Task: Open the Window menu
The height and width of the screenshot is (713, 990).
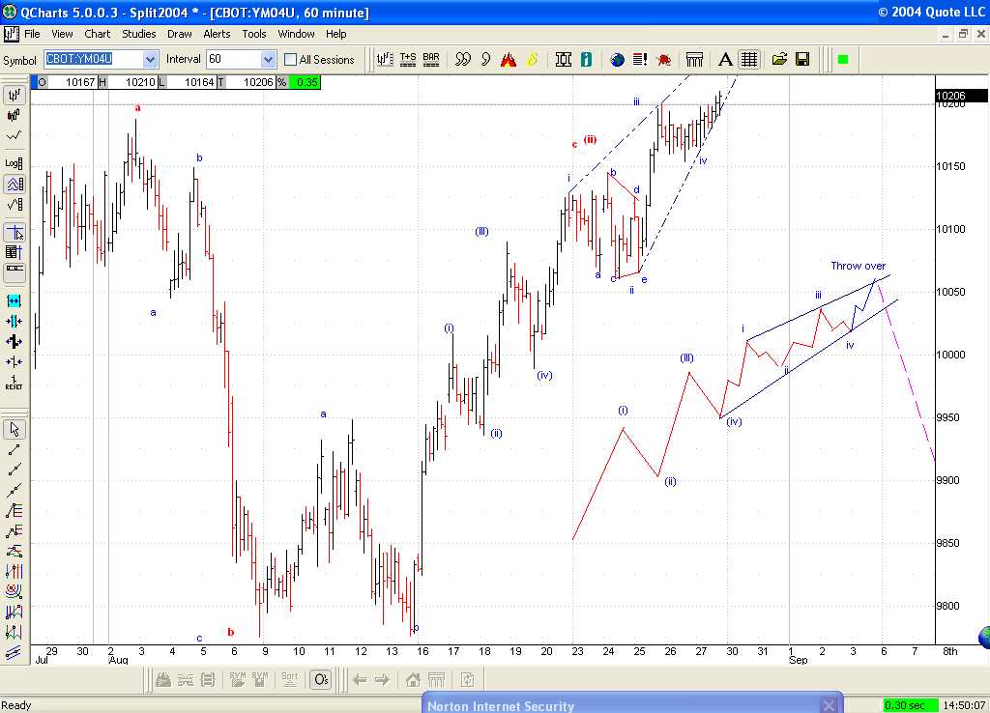Action: 296,34
